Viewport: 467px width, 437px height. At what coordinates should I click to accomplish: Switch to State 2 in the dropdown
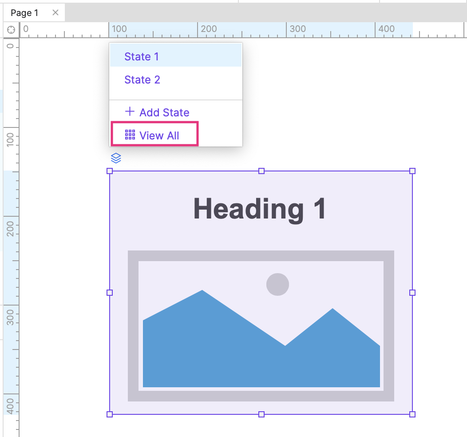pyautogui.click(x=142, y=80)
